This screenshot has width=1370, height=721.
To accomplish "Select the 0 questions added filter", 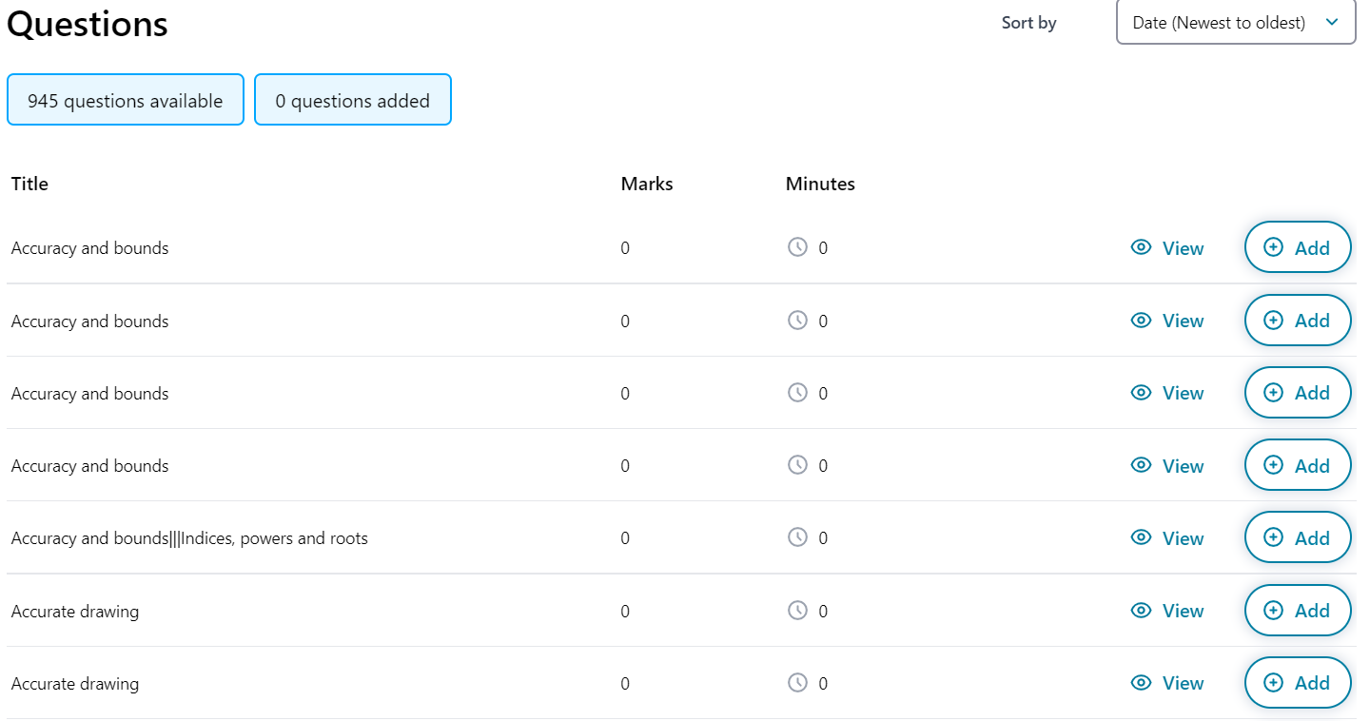I will tap(352, 99).
